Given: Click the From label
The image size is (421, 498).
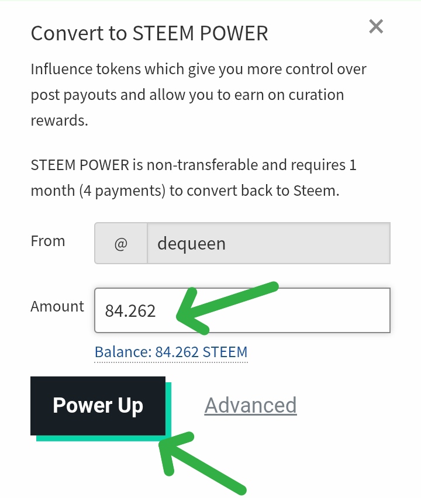Looking at the screenshot, I should [x=48, y=241].
